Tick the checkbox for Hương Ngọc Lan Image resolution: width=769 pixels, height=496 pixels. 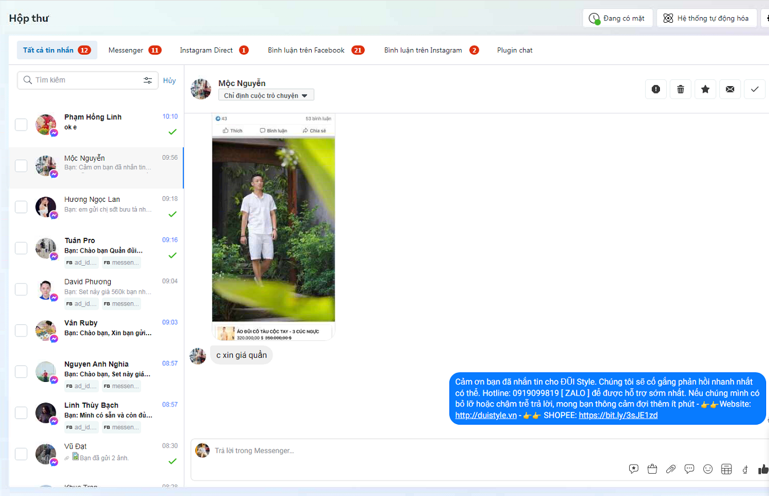(21, 206)
